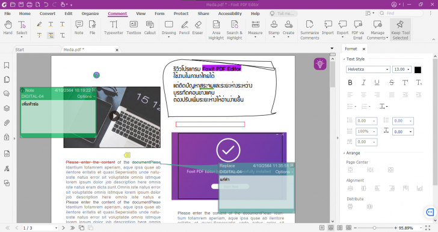Import comments into document
Screen dimensions: 438x232
tap(328, 28)
